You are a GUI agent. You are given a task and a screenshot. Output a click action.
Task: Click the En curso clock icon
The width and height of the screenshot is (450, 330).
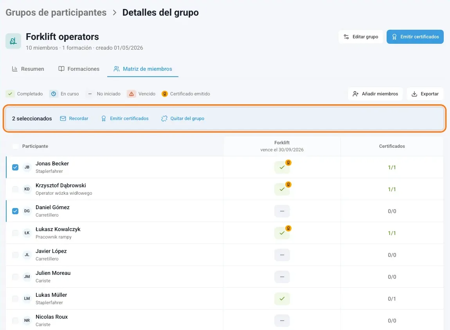pyautogui.click(x=54, y=94)
